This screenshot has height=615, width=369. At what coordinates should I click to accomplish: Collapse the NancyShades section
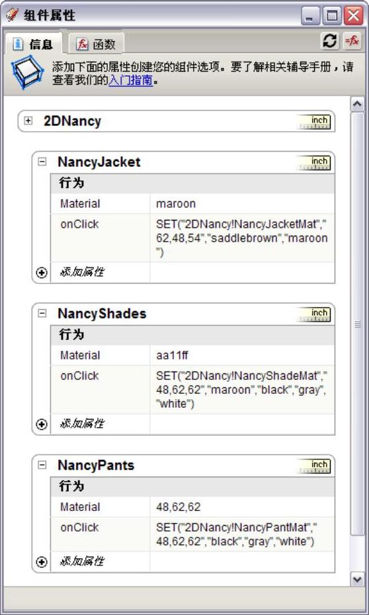point(42,313)
